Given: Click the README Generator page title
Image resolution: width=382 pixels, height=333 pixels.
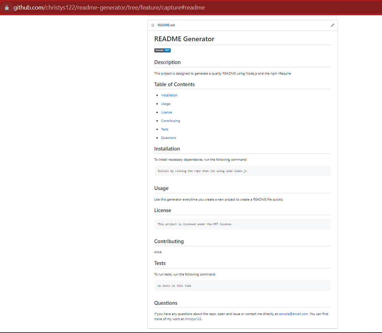Looking at the screenshot, I should pyautogui.click(x=184, y=39).
